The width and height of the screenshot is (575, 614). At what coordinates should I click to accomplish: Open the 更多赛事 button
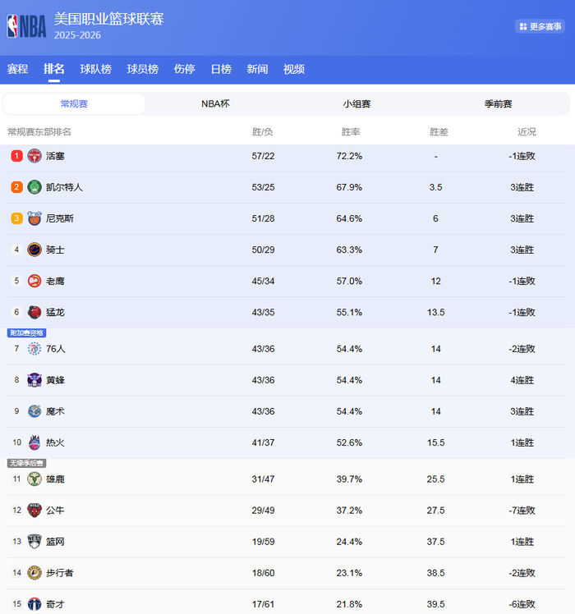pyautogui.click(x=540, y=26)
